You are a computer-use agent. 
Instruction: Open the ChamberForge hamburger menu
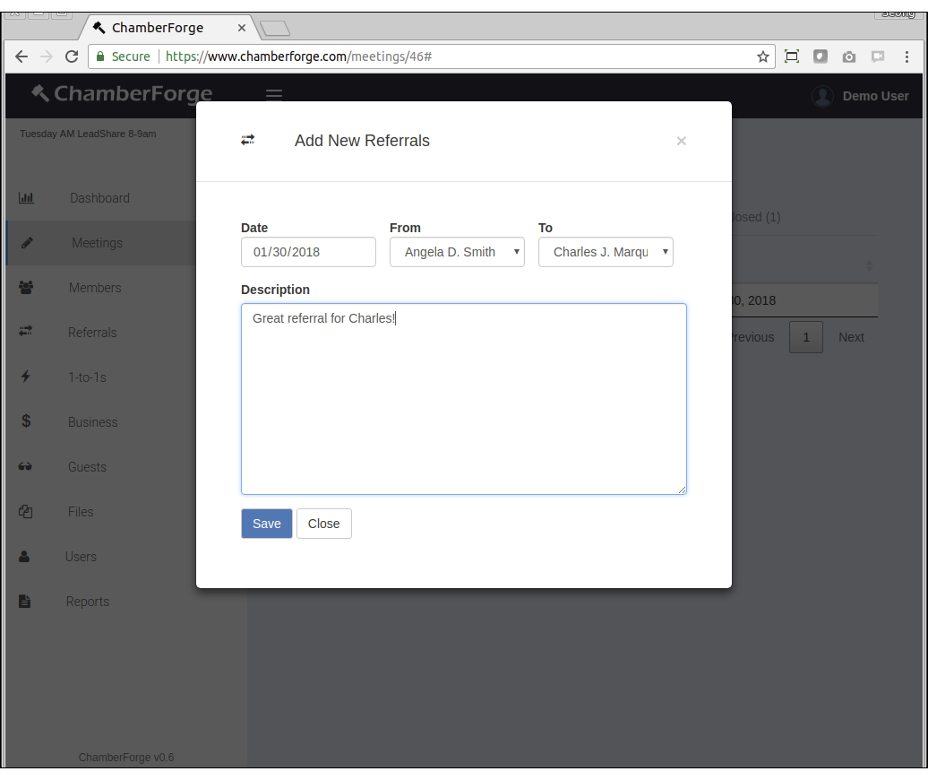point(273,94)
